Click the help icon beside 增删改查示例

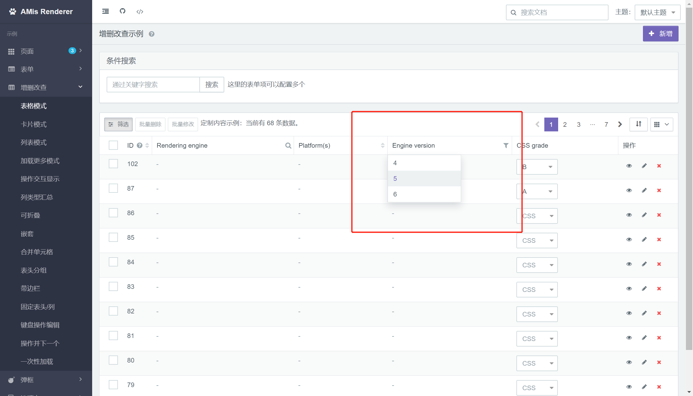151,34
